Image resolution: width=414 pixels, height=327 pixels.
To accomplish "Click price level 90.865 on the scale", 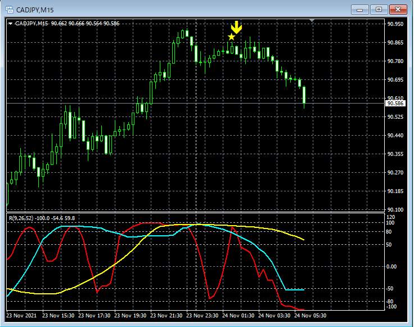I will tap(395, 43).
